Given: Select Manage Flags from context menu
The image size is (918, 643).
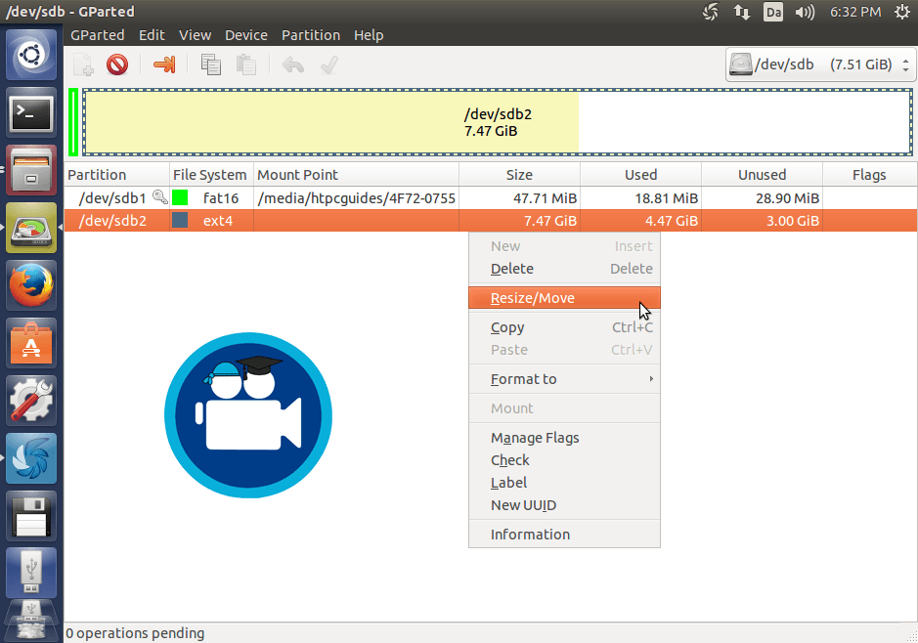Looking at the screenshot, I should click(535, 438).
